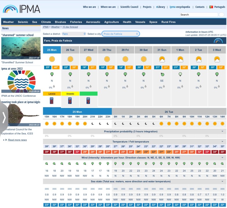227x208 pixels.
Task: Open the Contacts link
Action: pos(200,7)
